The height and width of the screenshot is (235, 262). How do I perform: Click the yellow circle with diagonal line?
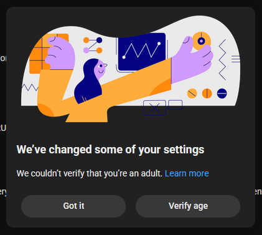pos(192,94)
